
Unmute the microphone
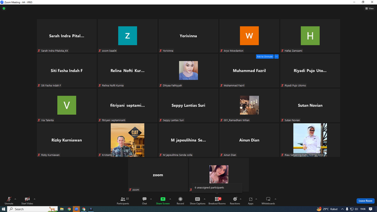point(9,200)
